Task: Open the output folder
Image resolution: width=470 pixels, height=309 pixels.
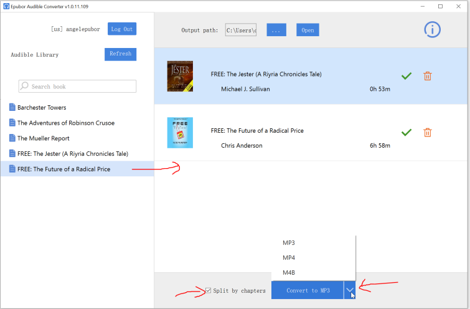Action: click(308, 30)
